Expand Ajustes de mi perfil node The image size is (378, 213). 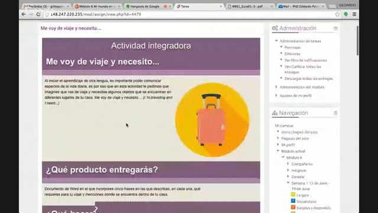click(x=276, y=95)
